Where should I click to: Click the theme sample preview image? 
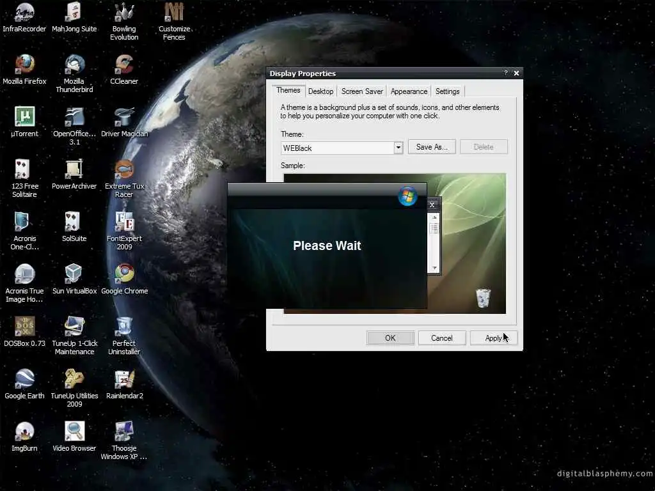(395, 244)
